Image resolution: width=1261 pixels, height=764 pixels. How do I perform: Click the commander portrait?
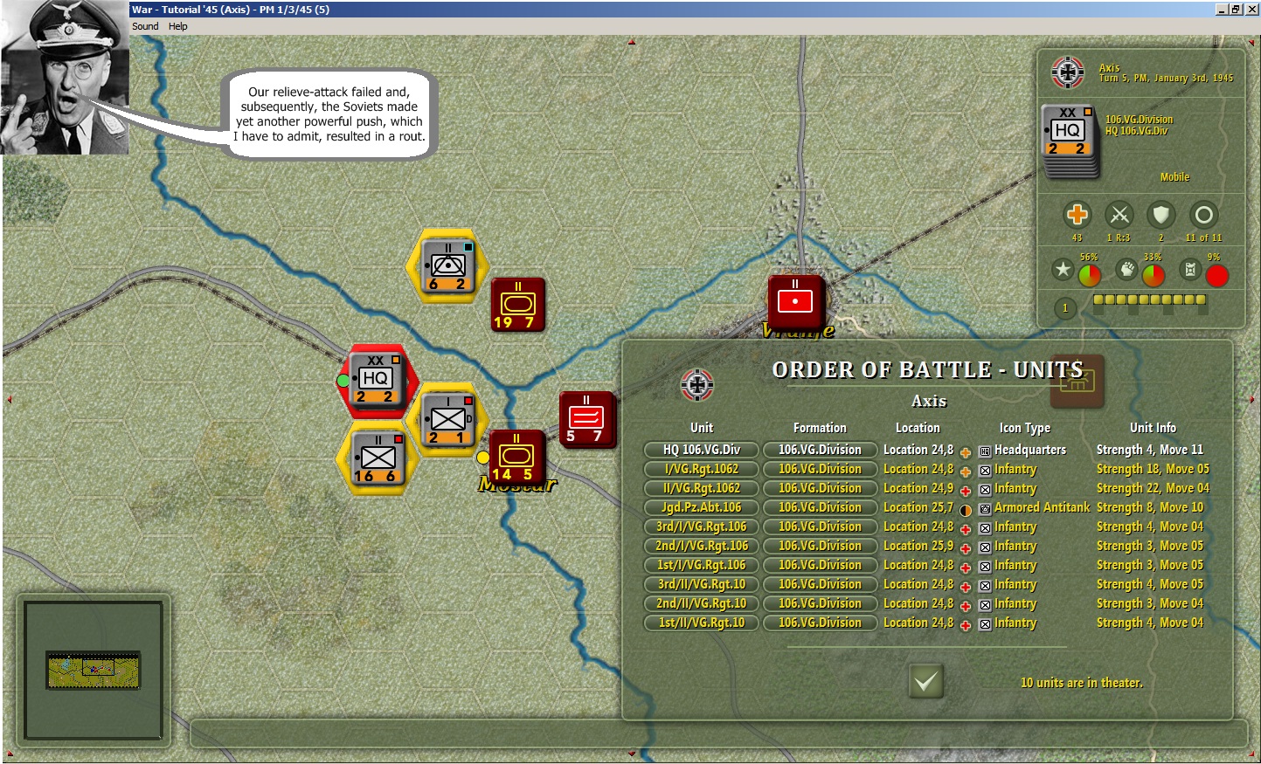coord(65,78)
